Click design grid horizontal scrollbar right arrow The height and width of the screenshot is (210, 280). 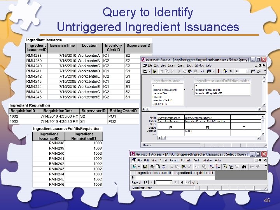259,138
